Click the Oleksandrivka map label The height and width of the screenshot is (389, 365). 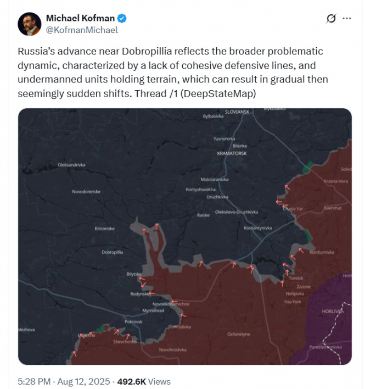coord(72,165)
